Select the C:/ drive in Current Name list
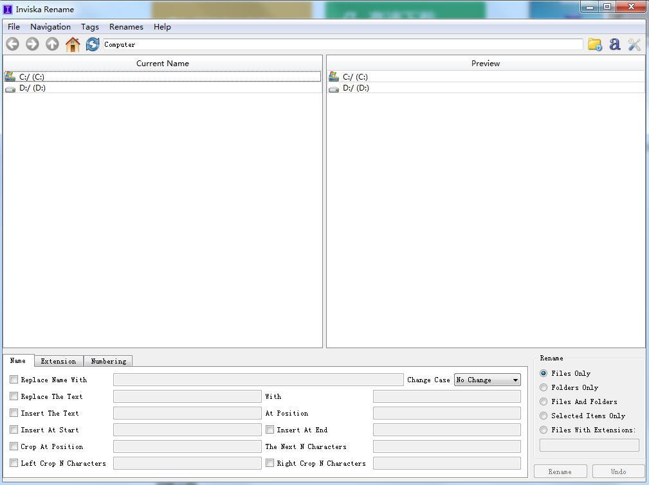This screenshot has height=485, width=649. [32, 77]
